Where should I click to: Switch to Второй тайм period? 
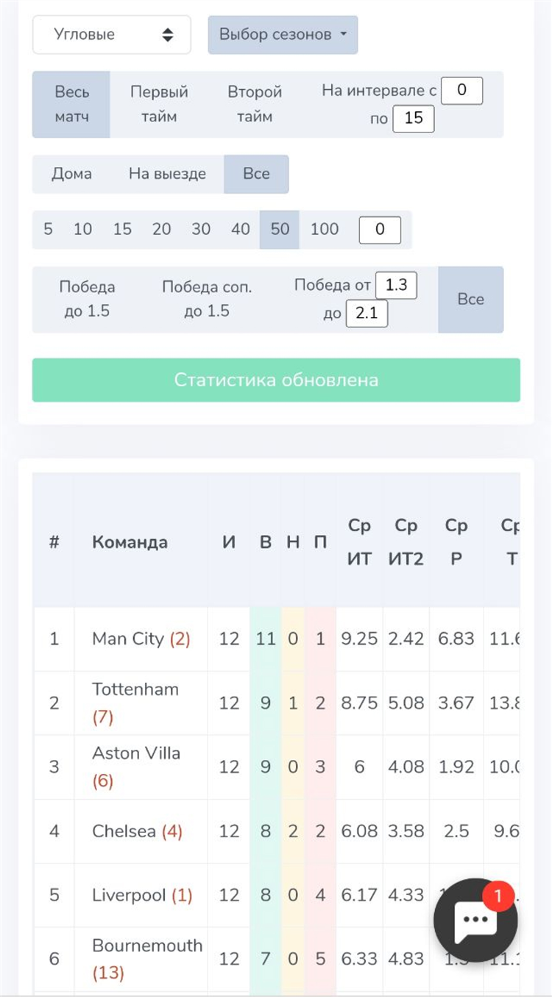click(x=255, y=104)
